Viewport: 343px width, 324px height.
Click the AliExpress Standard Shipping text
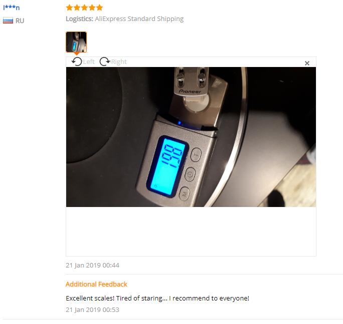[139, 19]
